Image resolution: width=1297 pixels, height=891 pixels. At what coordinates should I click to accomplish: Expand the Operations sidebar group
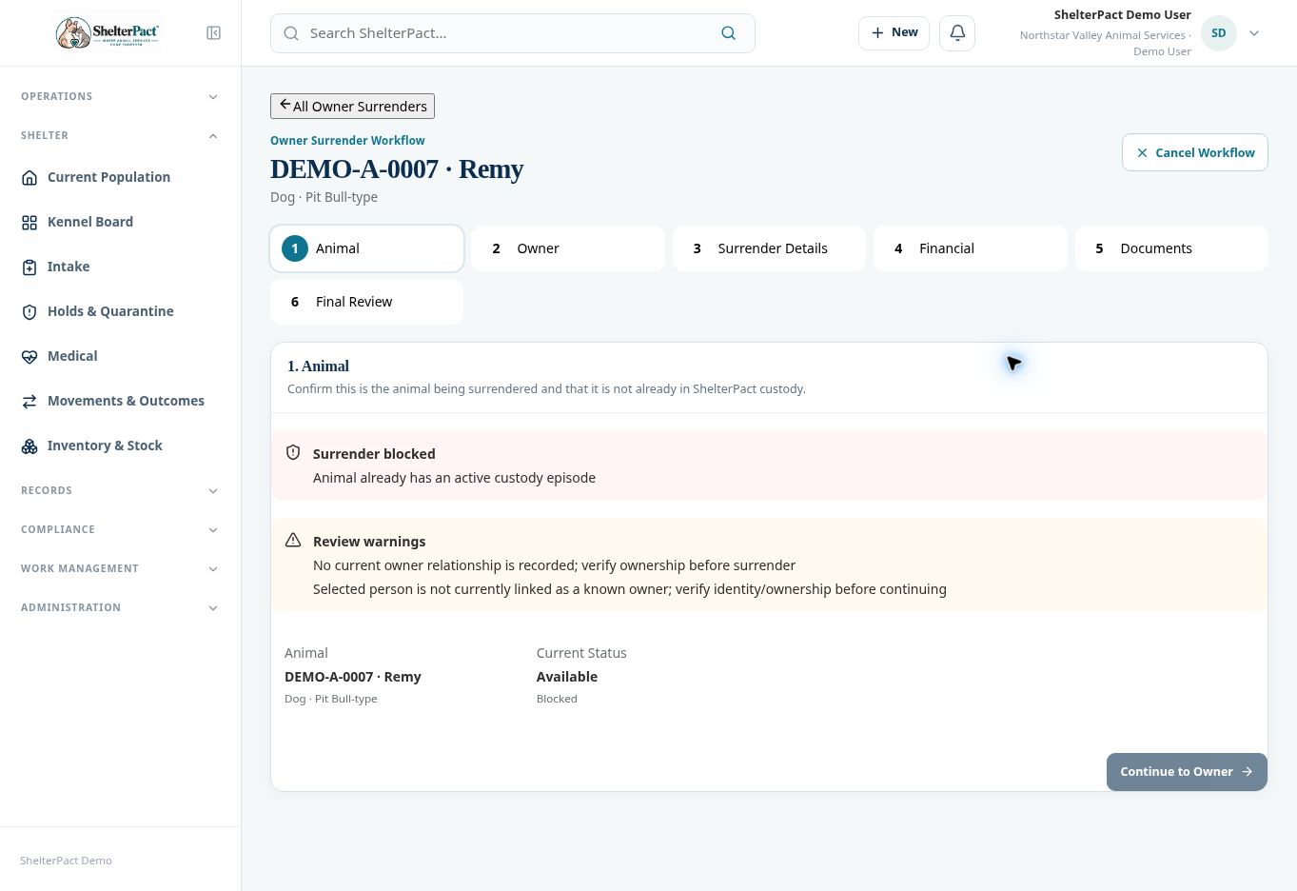pyautogui.click(x=120, y=96)
